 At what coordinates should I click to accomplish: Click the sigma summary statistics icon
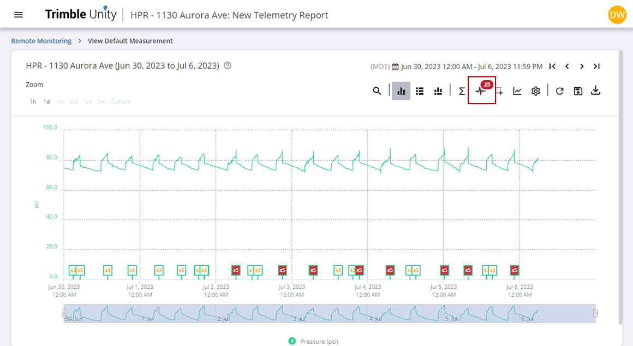click(462, 91)
